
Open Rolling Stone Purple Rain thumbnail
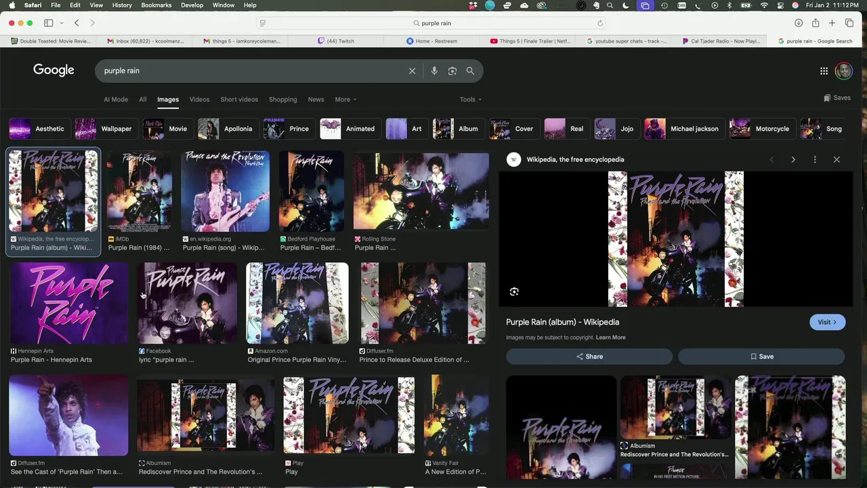coord(421,191)
